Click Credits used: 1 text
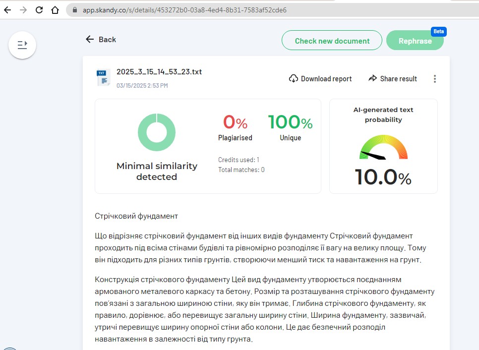 (x=239, y=160)
